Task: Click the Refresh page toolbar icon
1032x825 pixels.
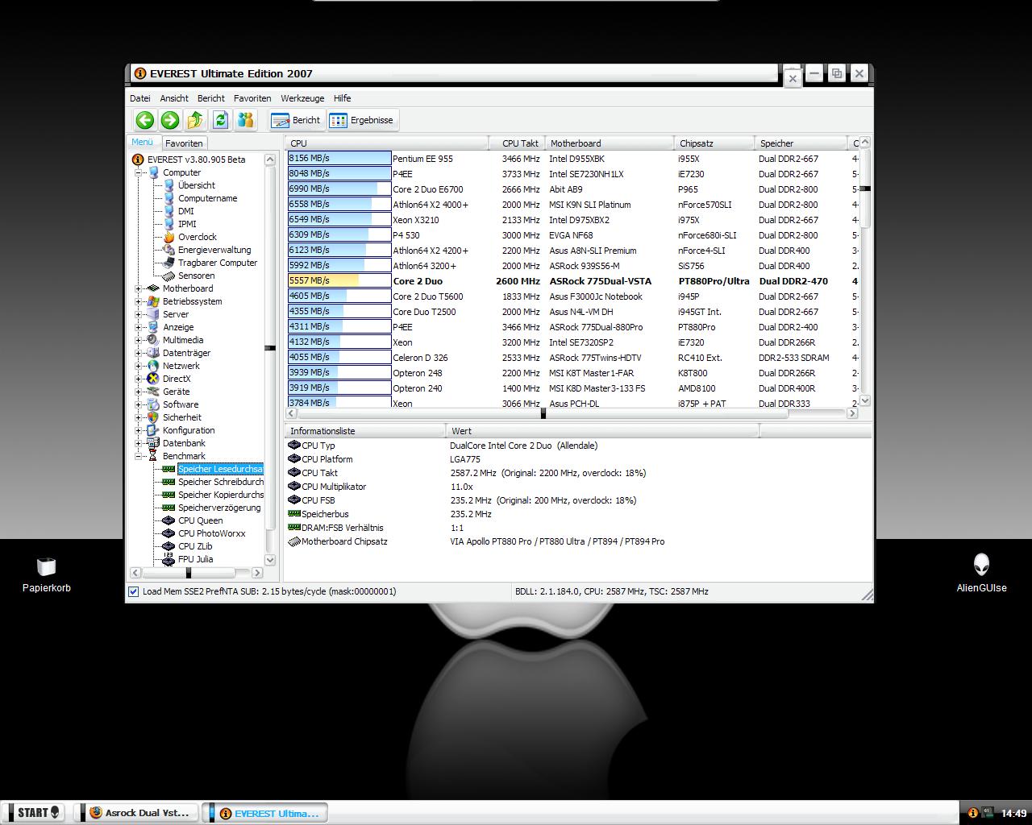Action: (220, 120)
